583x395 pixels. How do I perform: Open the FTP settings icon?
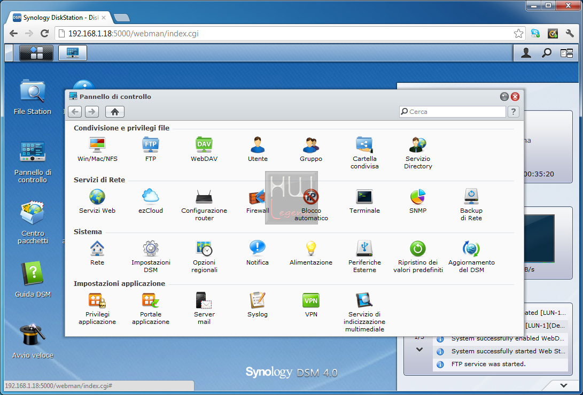151,149
